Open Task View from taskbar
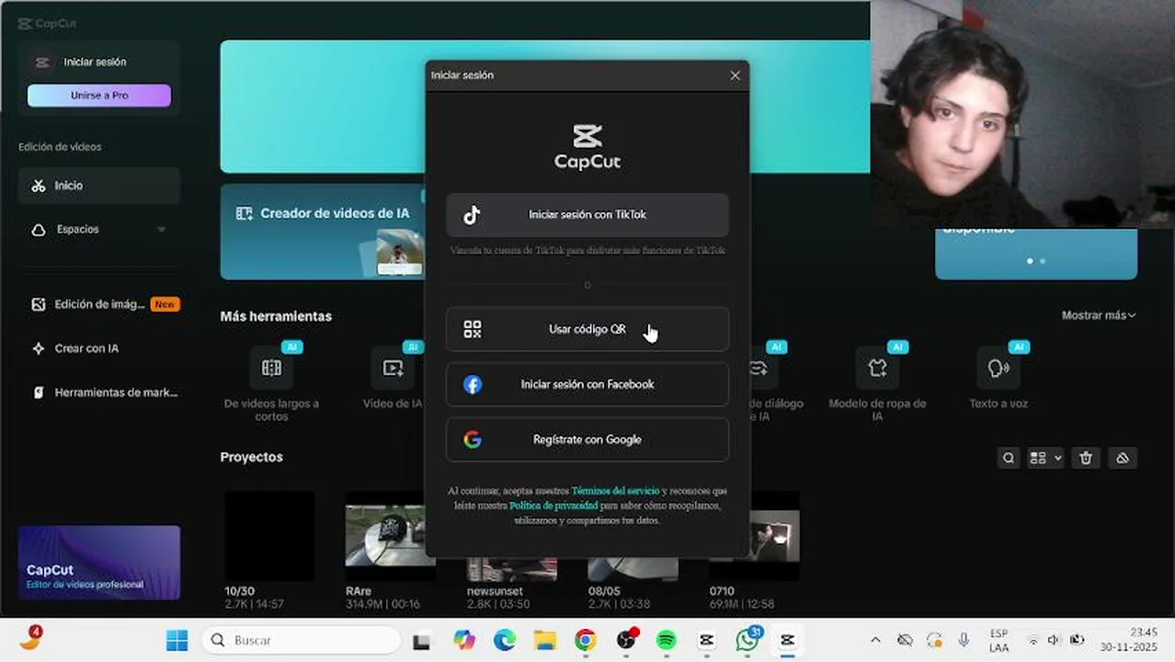This screenshot has height=662, width=1175. [421, 641]
